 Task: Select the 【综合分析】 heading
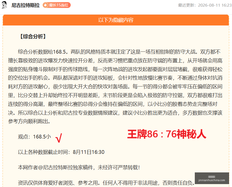point(33,37)
